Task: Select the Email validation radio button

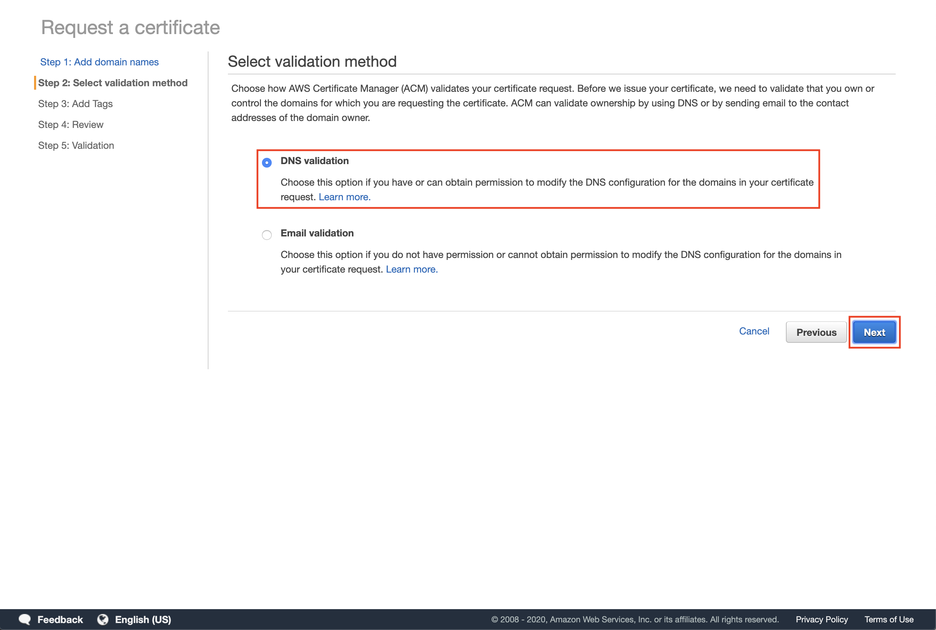Action: pos(266,235)
